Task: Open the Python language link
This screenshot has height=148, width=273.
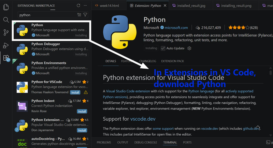Action: tap(201, 91)
